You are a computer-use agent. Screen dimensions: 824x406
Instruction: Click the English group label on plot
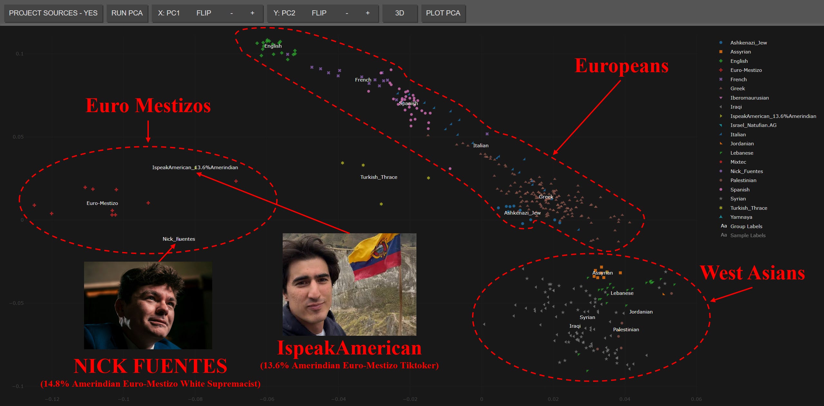(x=273, y=46)
